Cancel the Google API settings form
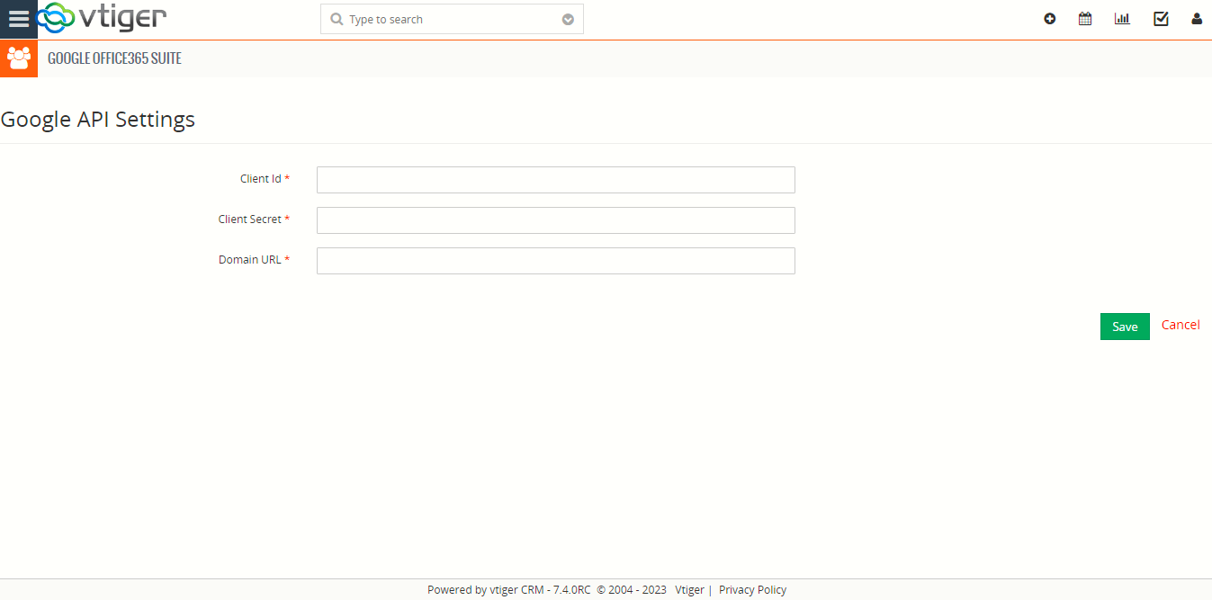This screenshot has width=1212, height=600. pyautogui.click(x=1181, y=325)
